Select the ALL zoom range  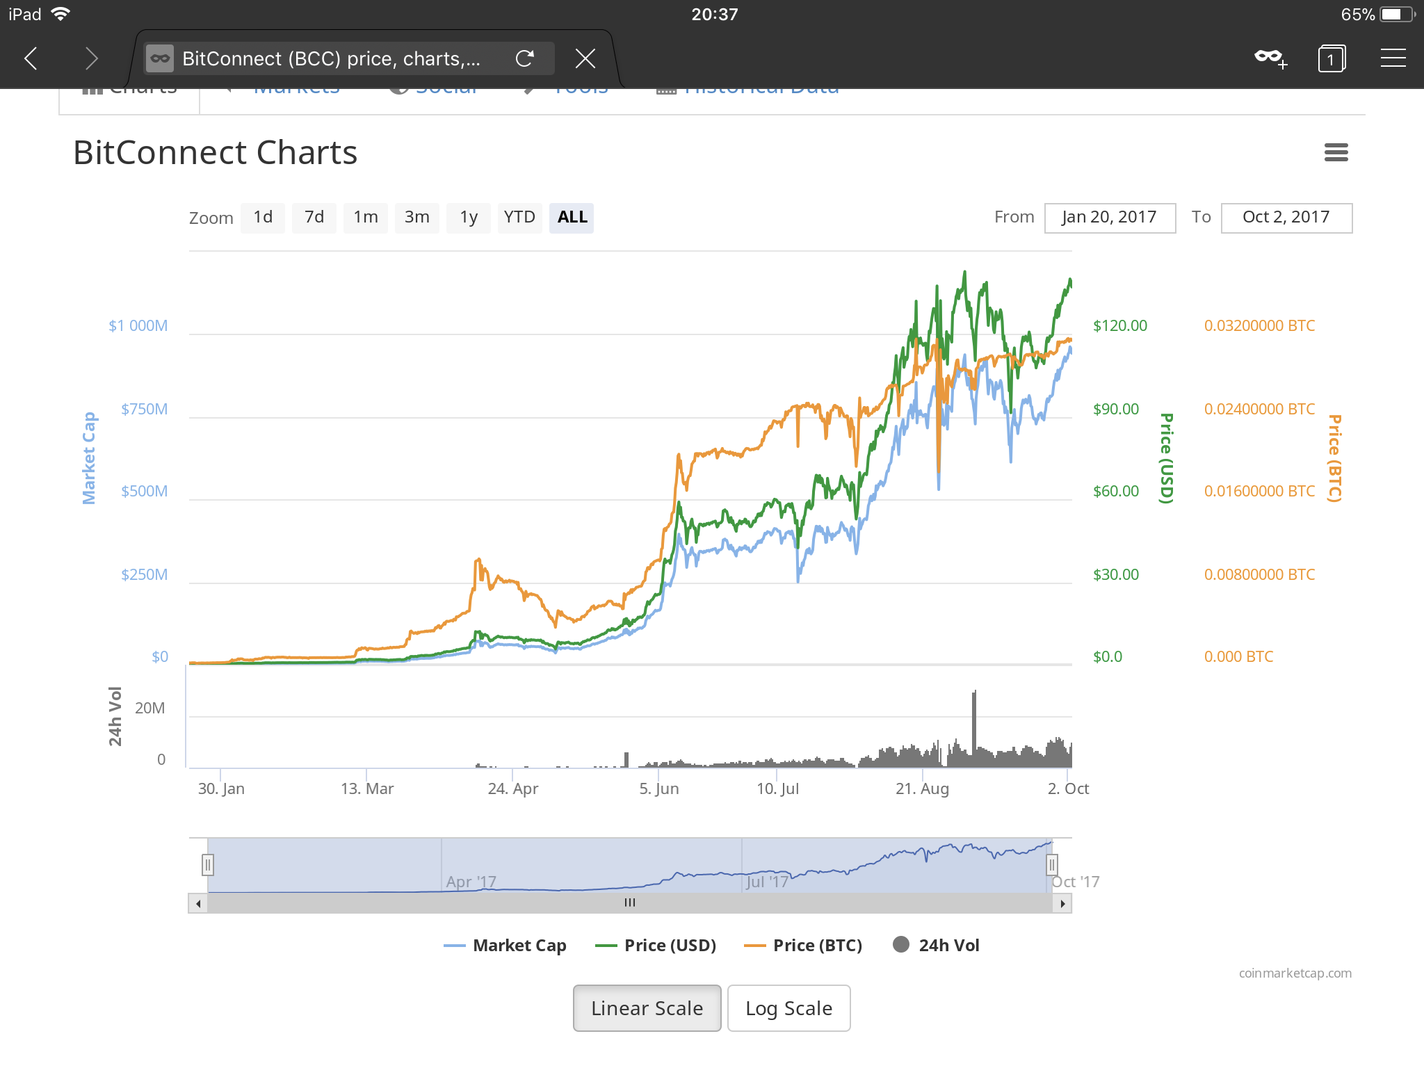(x=572, y=218)
